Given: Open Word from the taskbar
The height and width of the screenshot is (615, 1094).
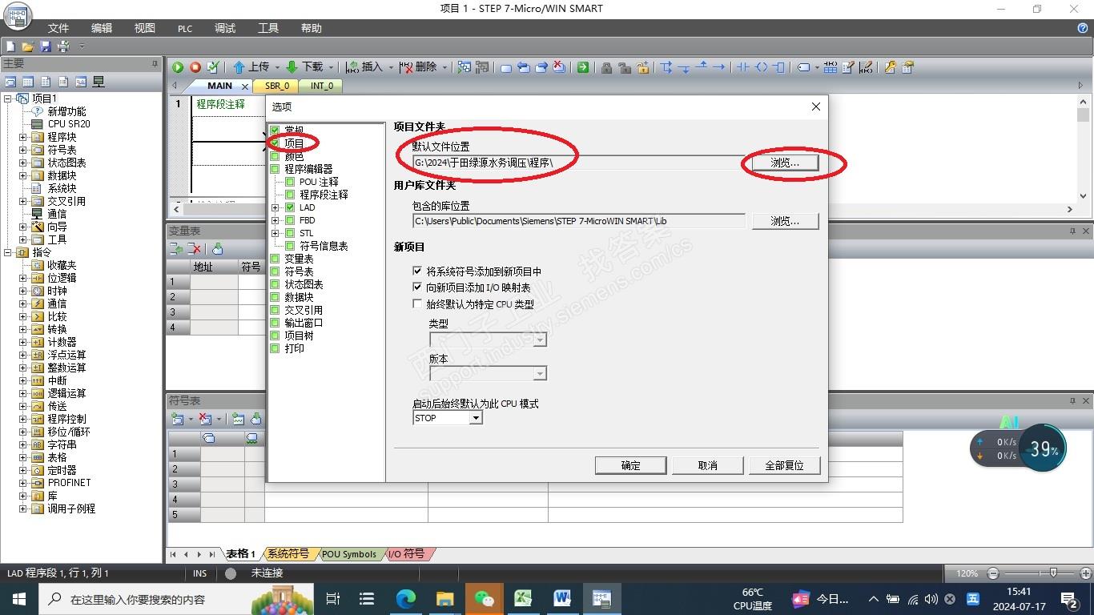Looking at the screenshot, I should click(x=561, y=598).
